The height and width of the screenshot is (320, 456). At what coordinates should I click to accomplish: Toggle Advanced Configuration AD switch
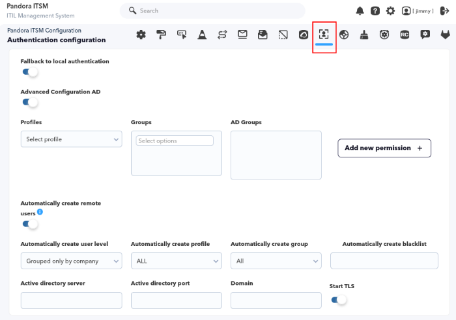coord(30,102)
